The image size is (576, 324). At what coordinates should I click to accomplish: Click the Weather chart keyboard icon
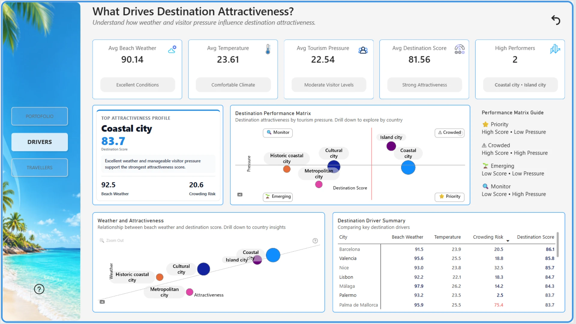(x=102, y=302)
